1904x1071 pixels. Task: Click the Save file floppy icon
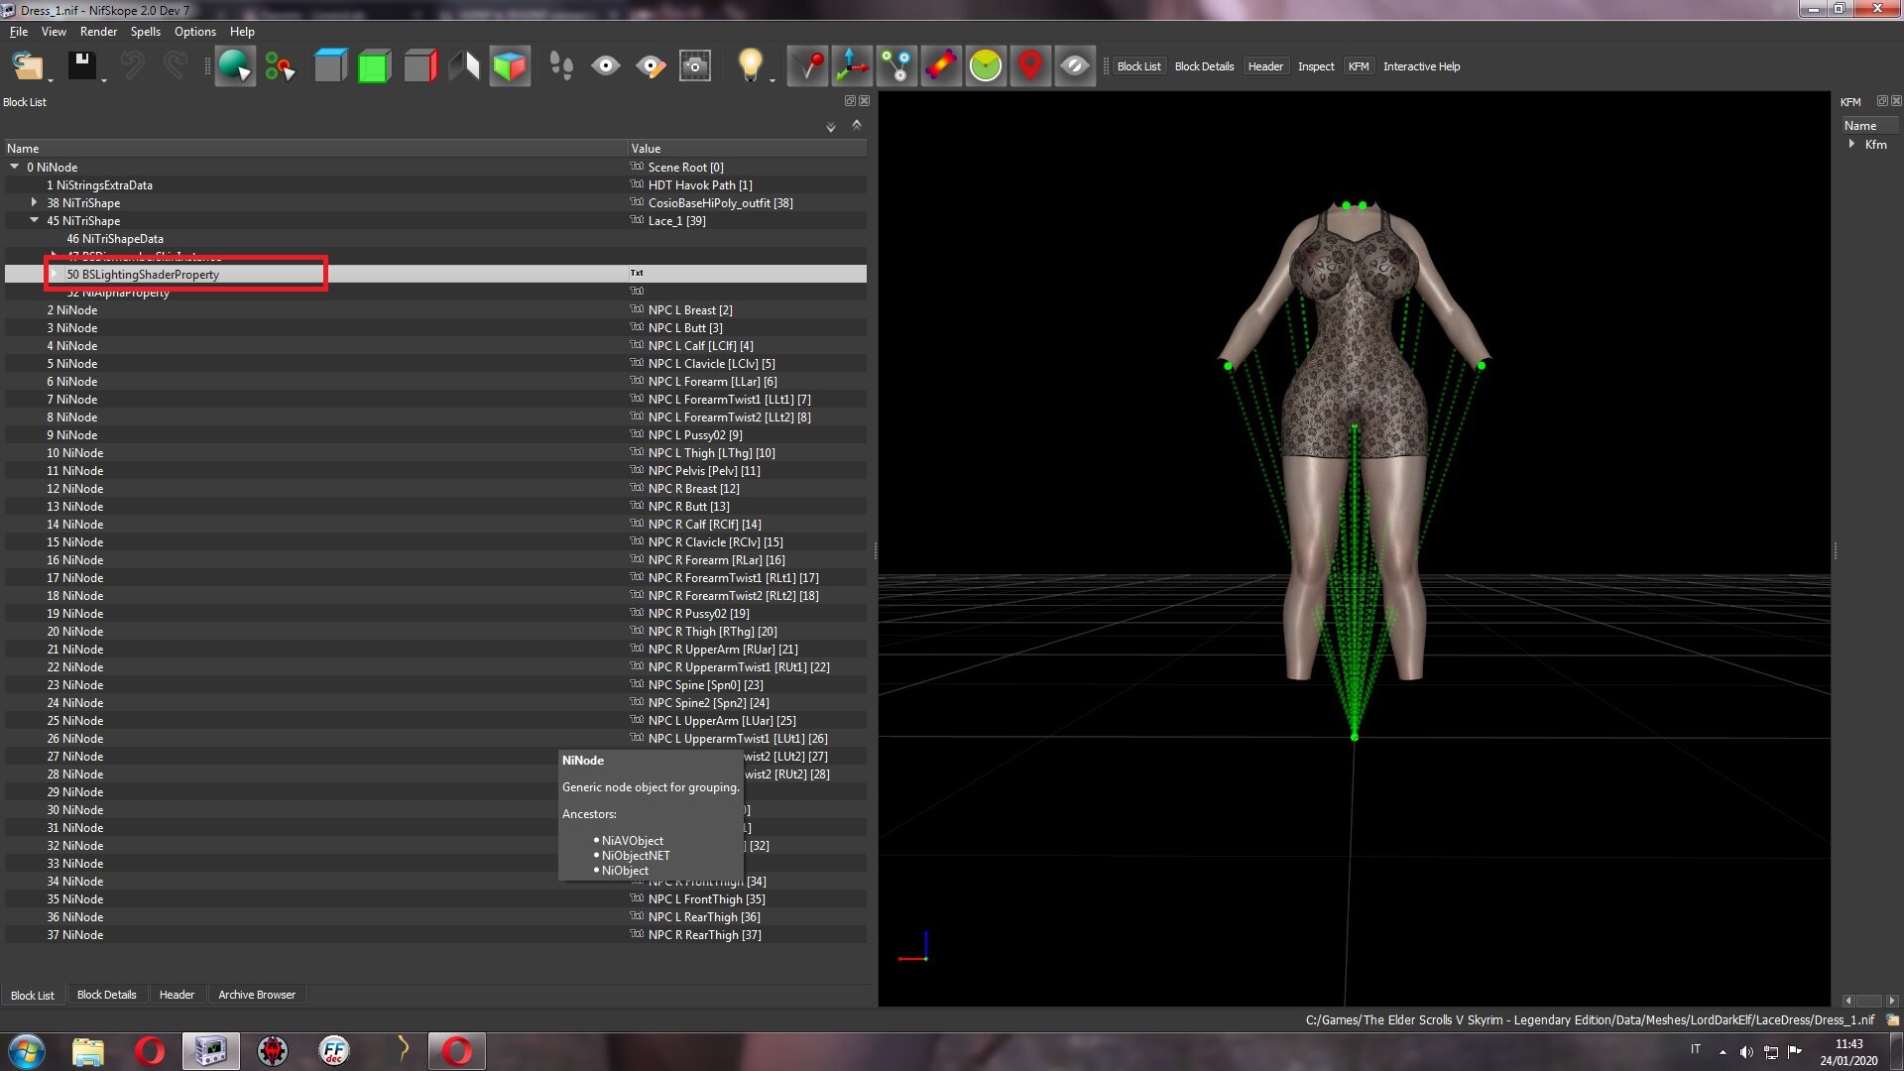pyautogui.click(x=82, y=66)
